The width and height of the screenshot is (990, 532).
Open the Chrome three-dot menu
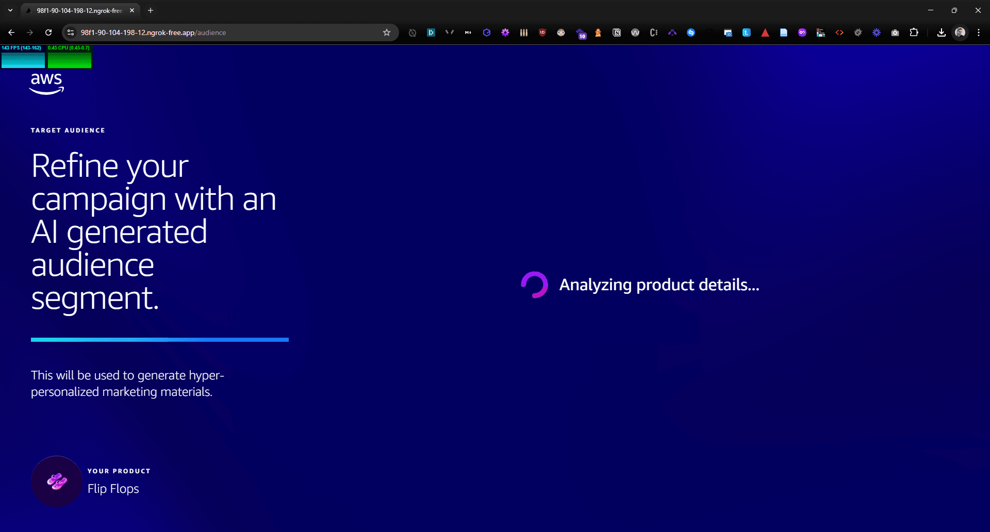pyautogui.click(x=979, y=32)
